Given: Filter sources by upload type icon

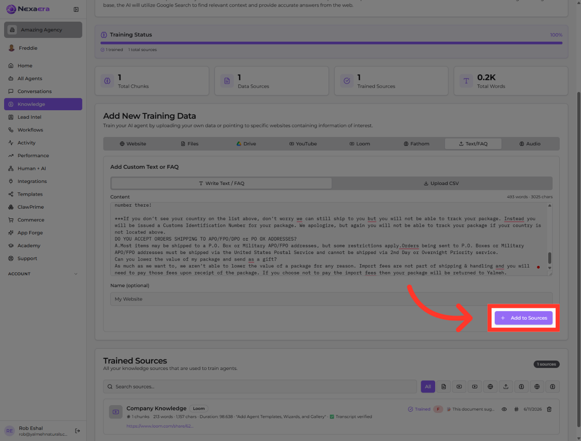Looking at the screenshot, I should [506, 387].
